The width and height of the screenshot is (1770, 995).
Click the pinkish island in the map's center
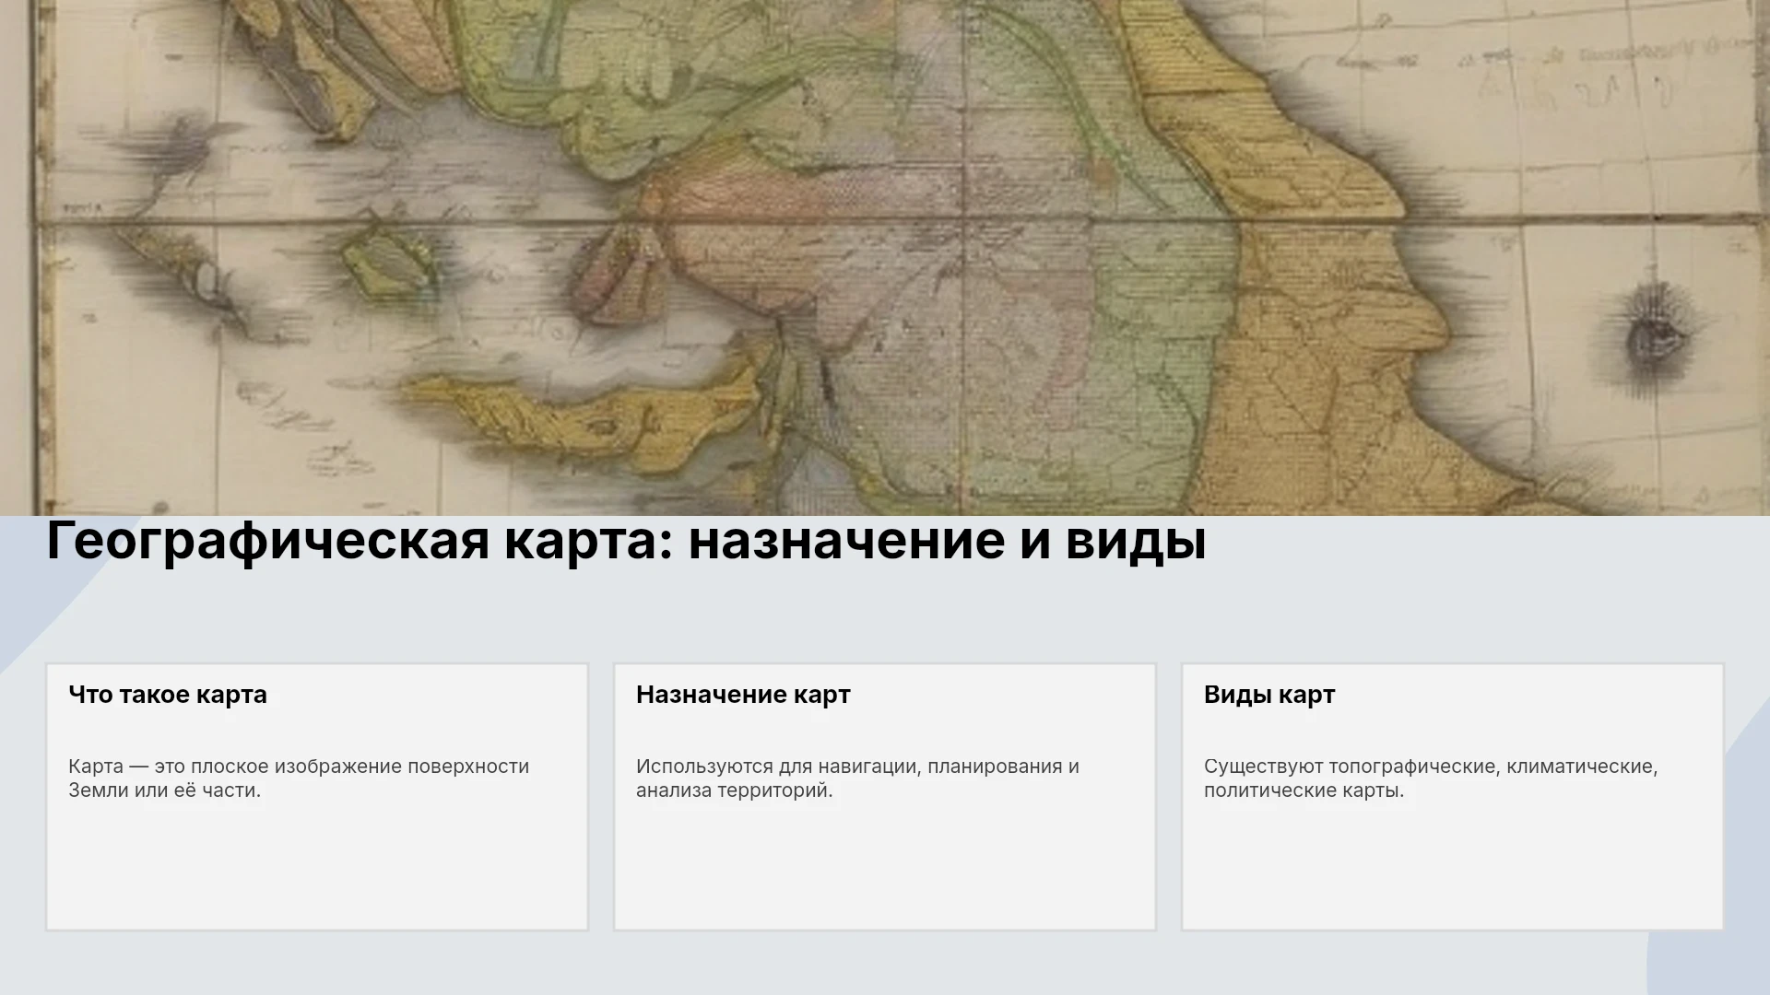[613, 274]
